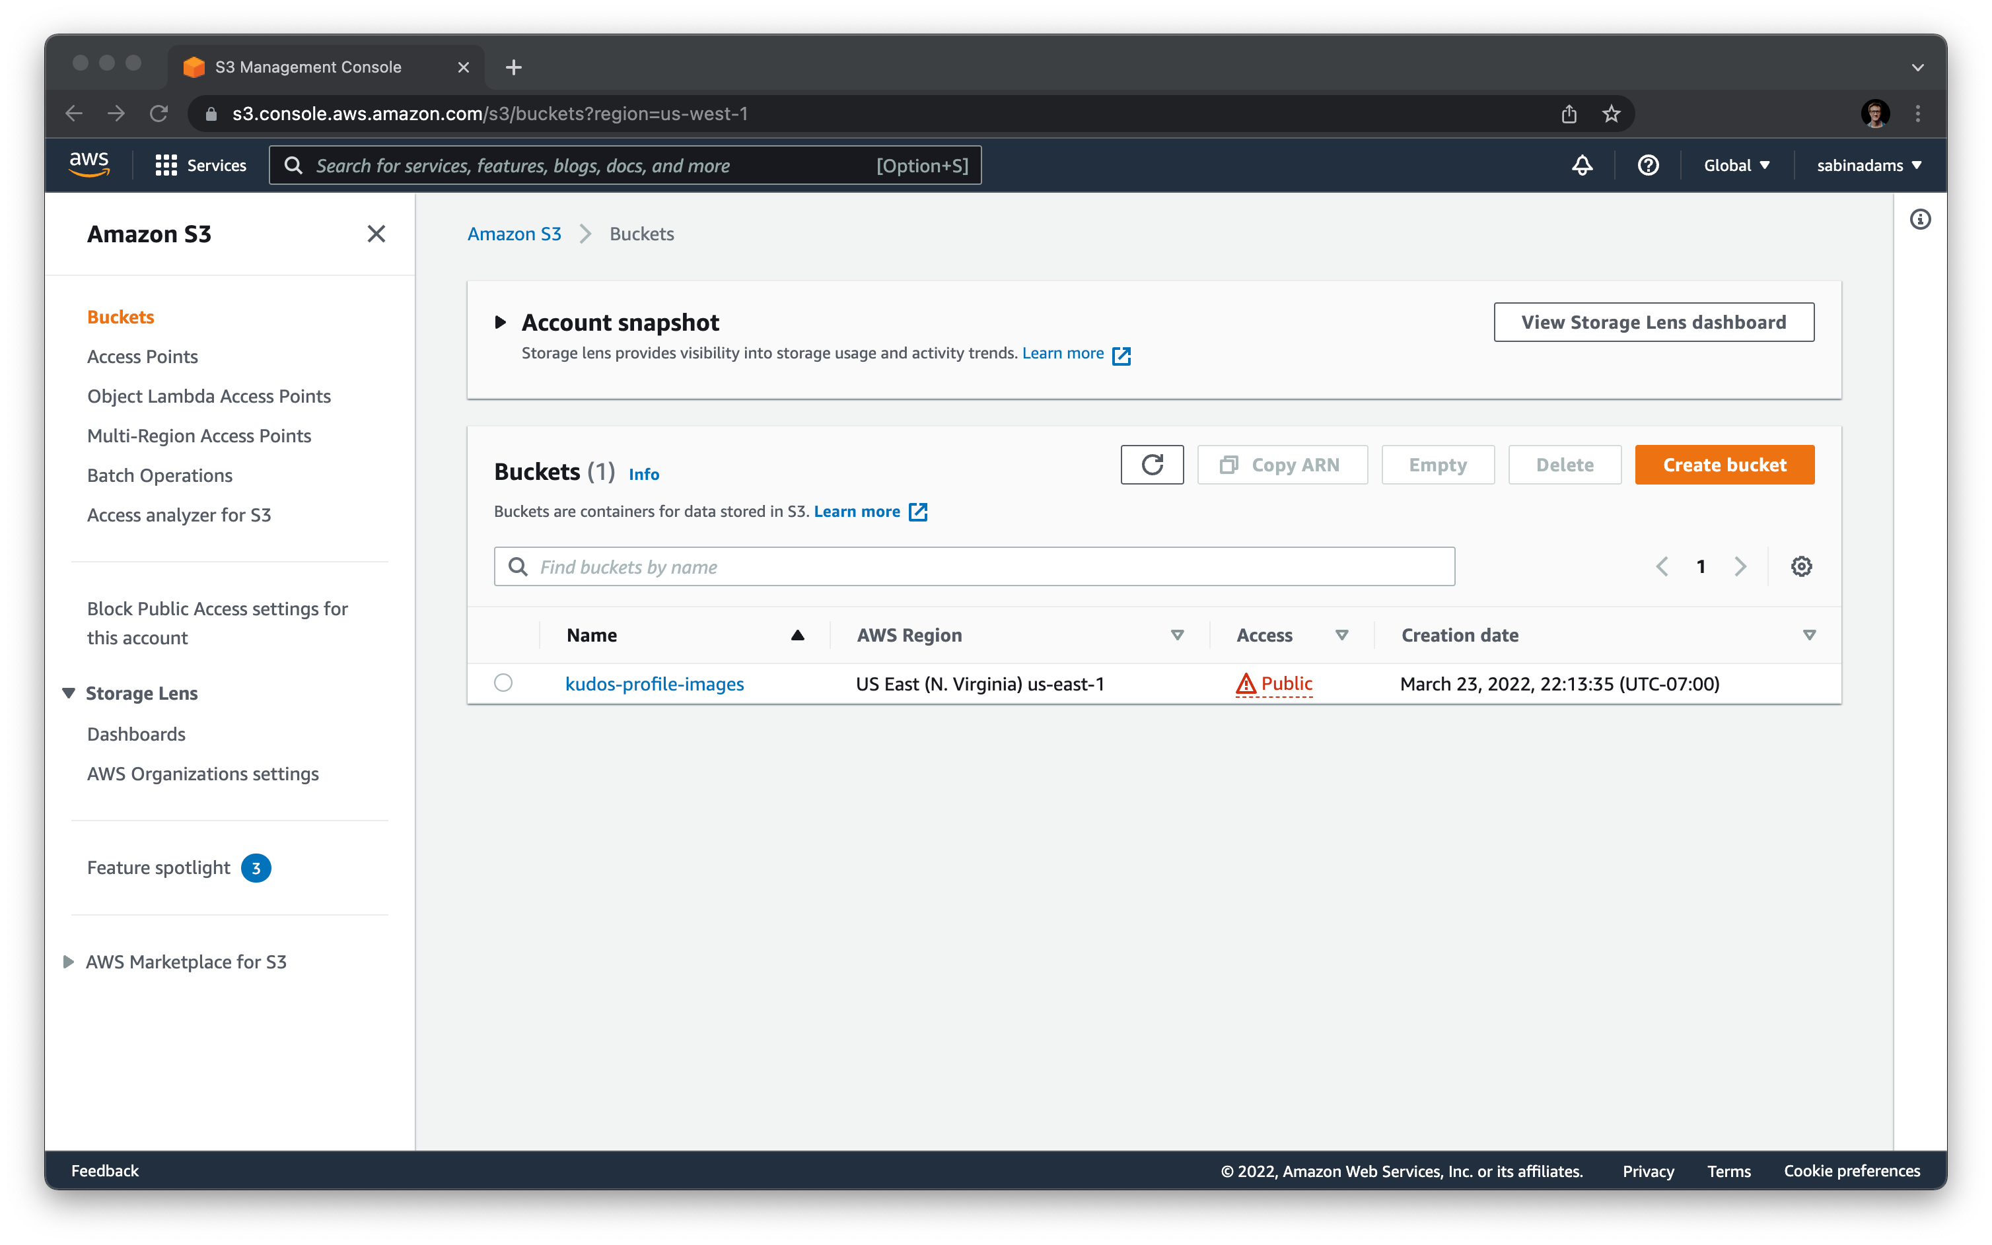1992x1245 pixels.
Task: Go to Access Points in sidebar
Action: pos(143,356)
